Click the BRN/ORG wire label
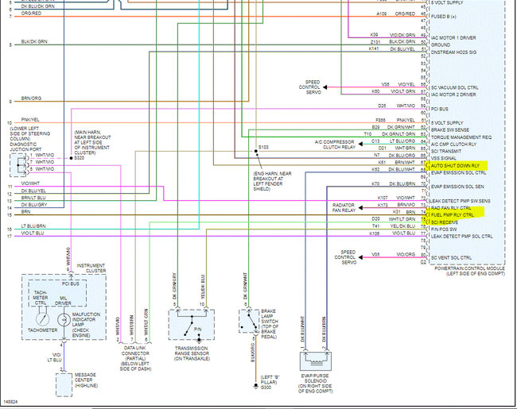 click(x=31, y=98)
